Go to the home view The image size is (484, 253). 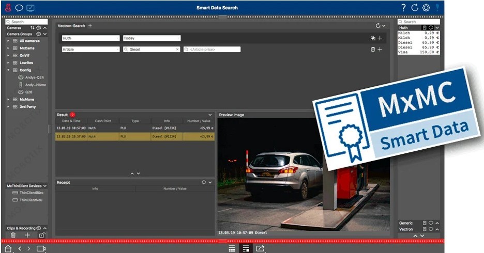click(8, 248)
